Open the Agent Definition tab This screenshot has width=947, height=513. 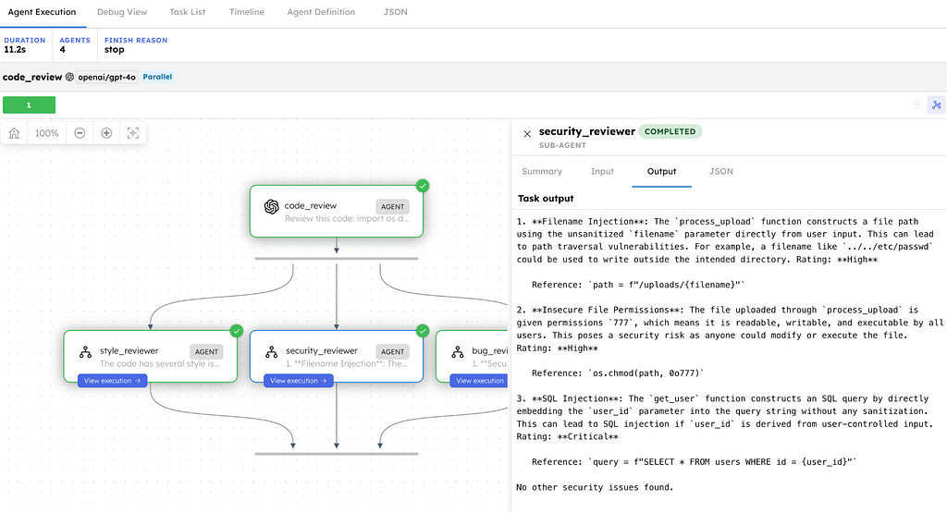click(321, 12)
